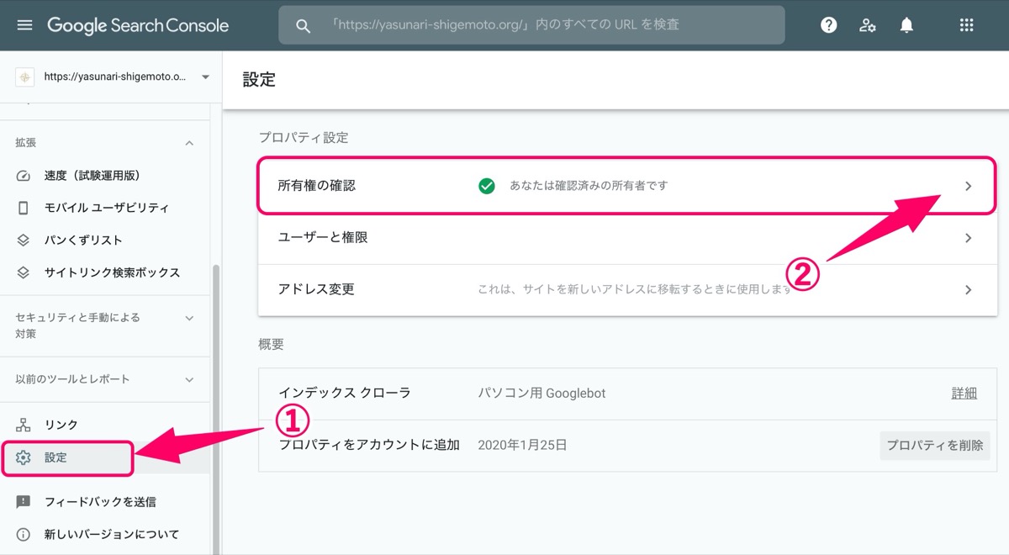Viewport: 1009px width, 555px height.
Task: Open the property selector dropdown arrow
Action: [x=205, y=77]
